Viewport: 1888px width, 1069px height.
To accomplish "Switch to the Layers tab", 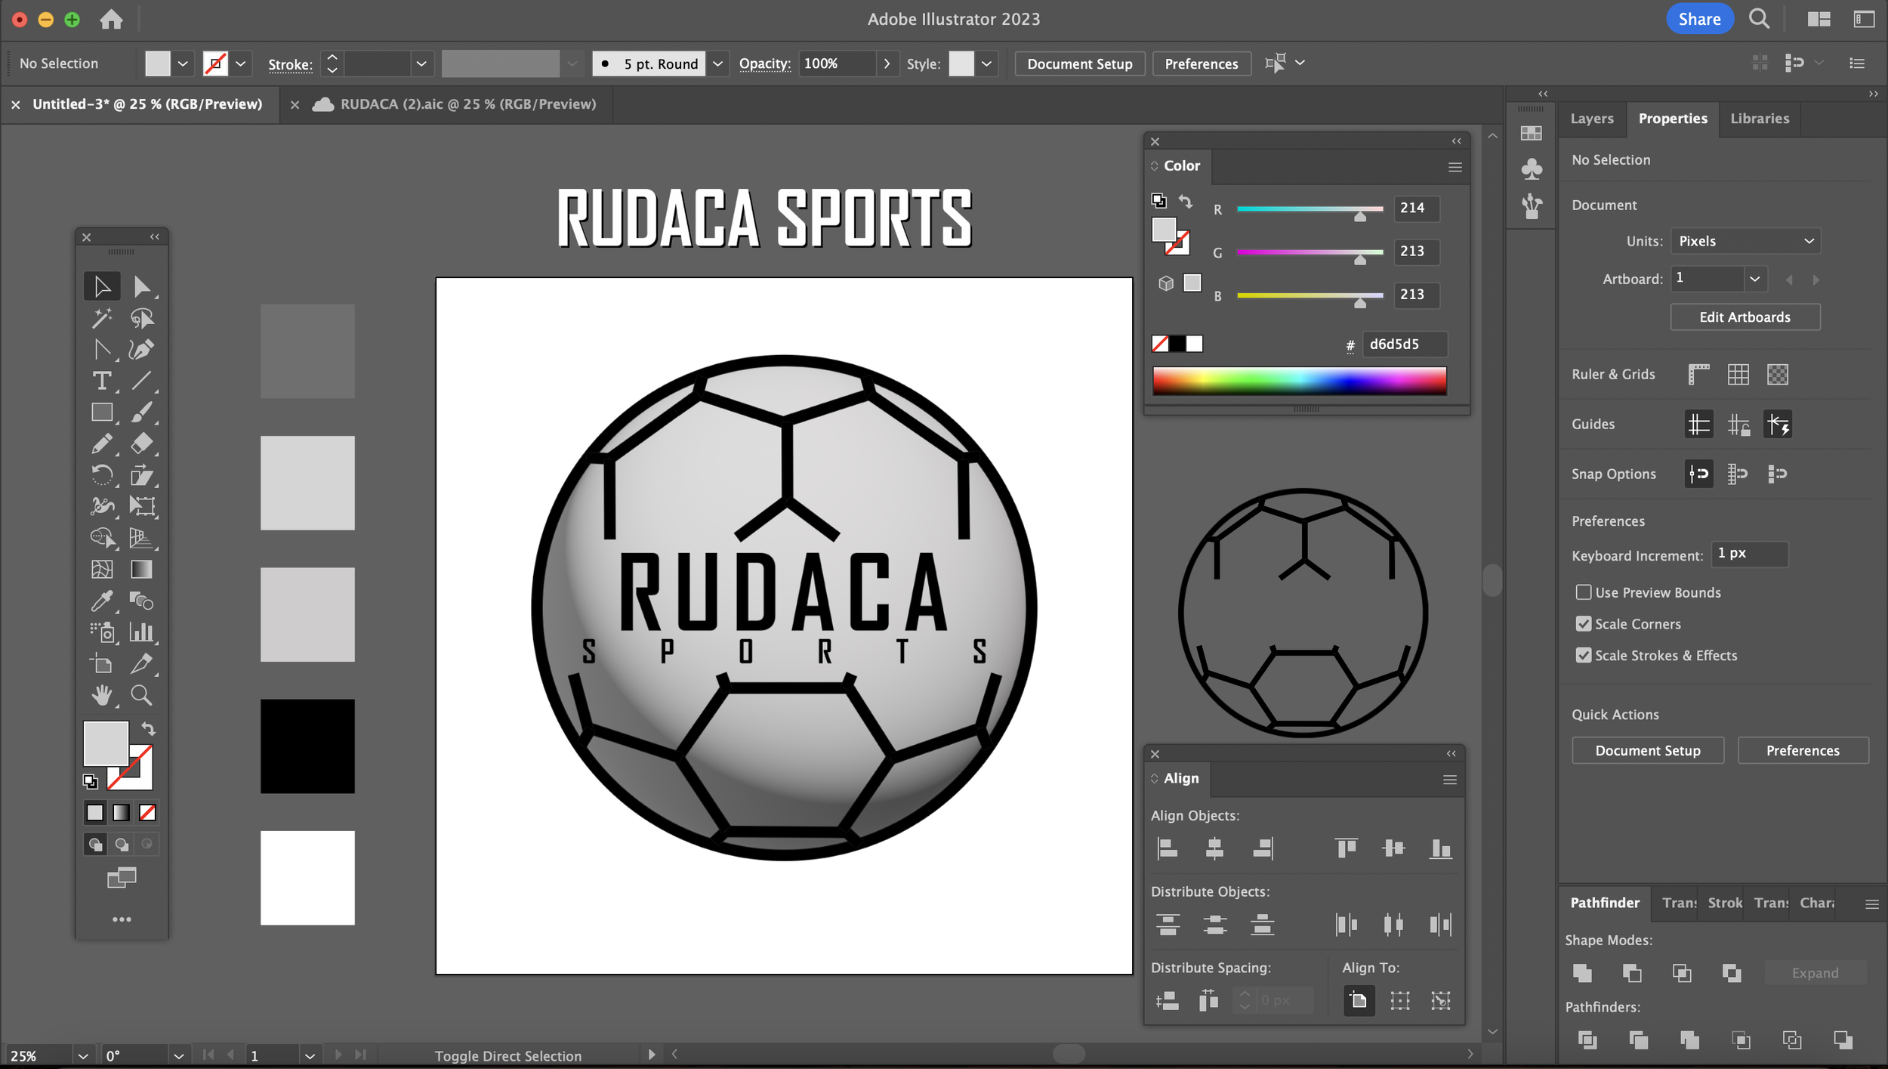I will pyautogui.click(x=1591, y=119).
